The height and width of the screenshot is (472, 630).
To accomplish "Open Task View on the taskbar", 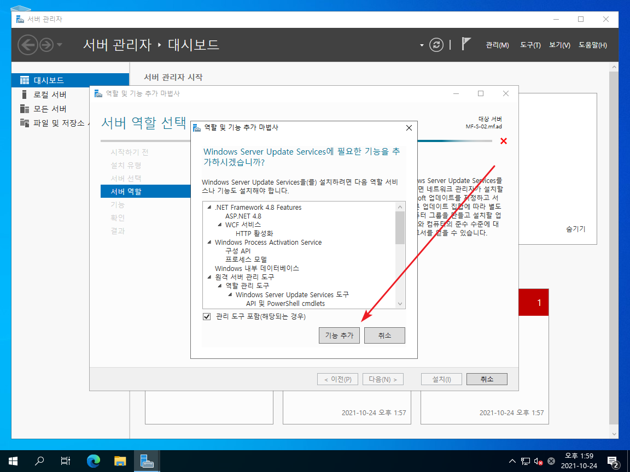I will (x=66, y=461).
